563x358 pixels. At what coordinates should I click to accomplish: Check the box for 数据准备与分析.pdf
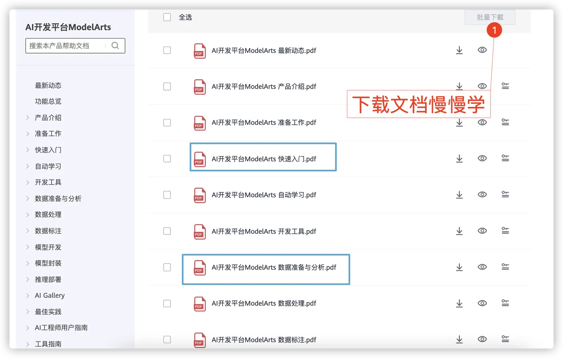click(167, 267)
